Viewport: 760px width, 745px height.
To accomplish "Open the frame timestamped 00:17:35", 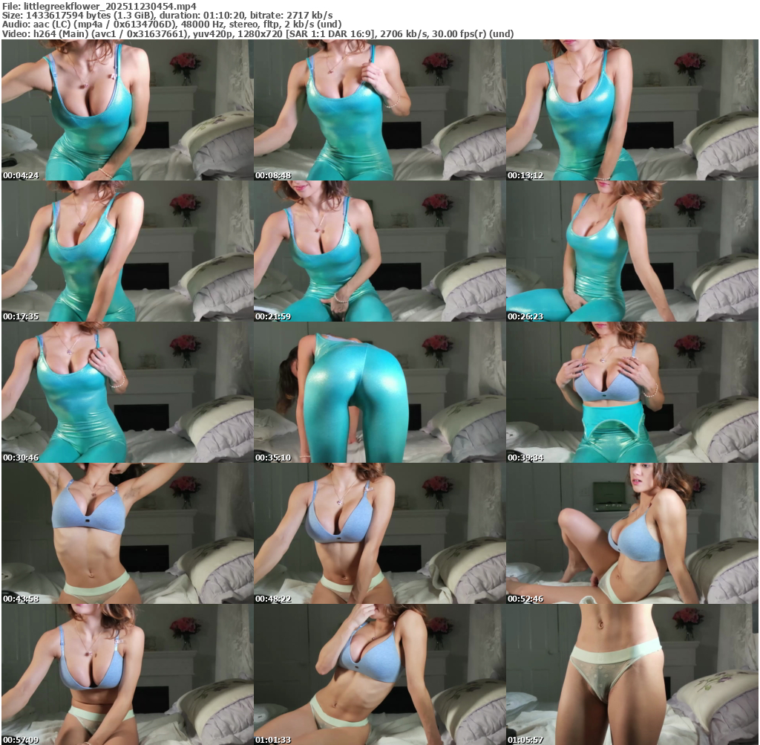I will tap(128, 251).
